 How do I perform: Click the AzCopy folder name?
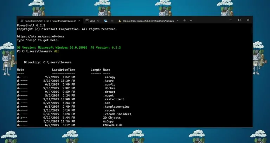coord(108,121)
